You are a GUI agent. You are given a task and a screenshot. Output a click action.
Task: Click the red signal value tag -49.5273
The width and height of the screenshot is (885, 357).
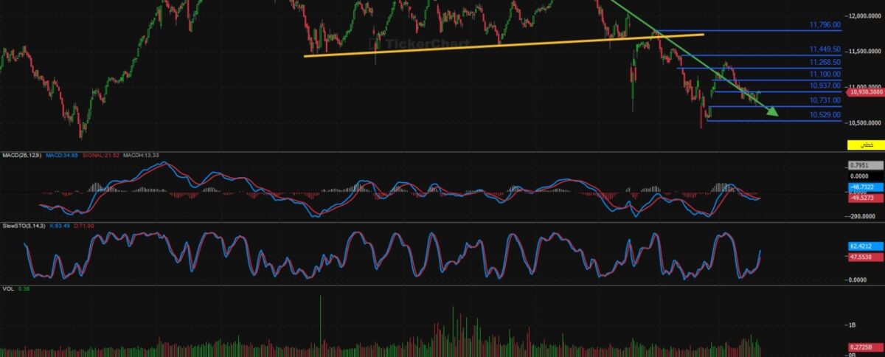point(864,198)
